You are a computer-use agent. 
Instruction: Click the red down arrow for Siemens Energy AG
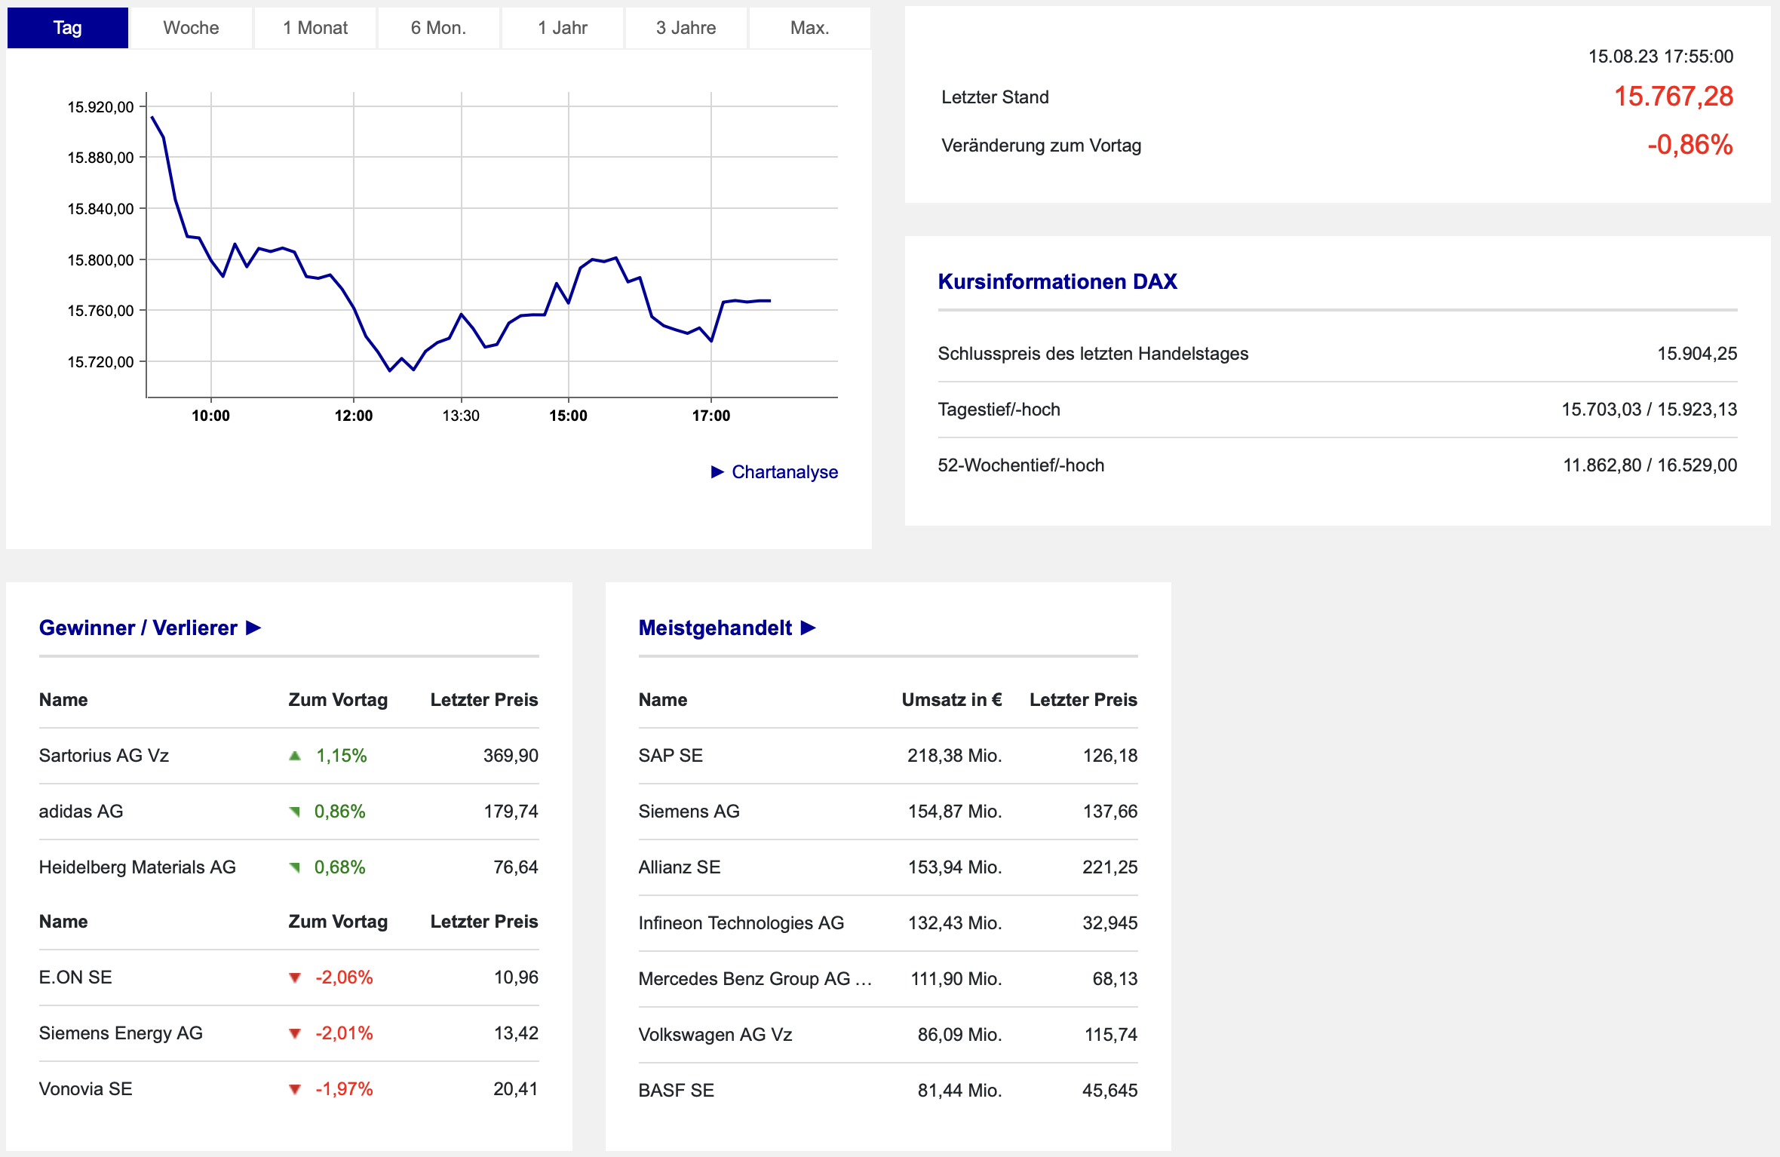click(x=295, y=1033)
